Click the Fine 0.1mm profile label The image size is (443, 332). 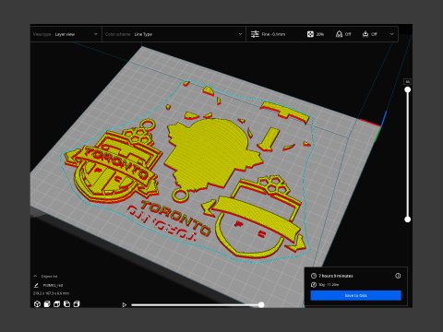(x=273, y=34)
